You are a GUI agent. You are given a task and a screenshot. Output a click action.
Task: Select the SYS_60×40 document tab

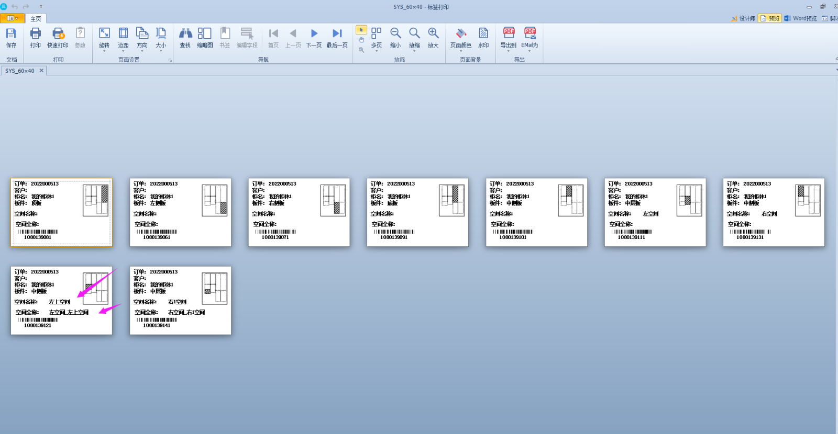pyautogui.click(x=20, y=71)
